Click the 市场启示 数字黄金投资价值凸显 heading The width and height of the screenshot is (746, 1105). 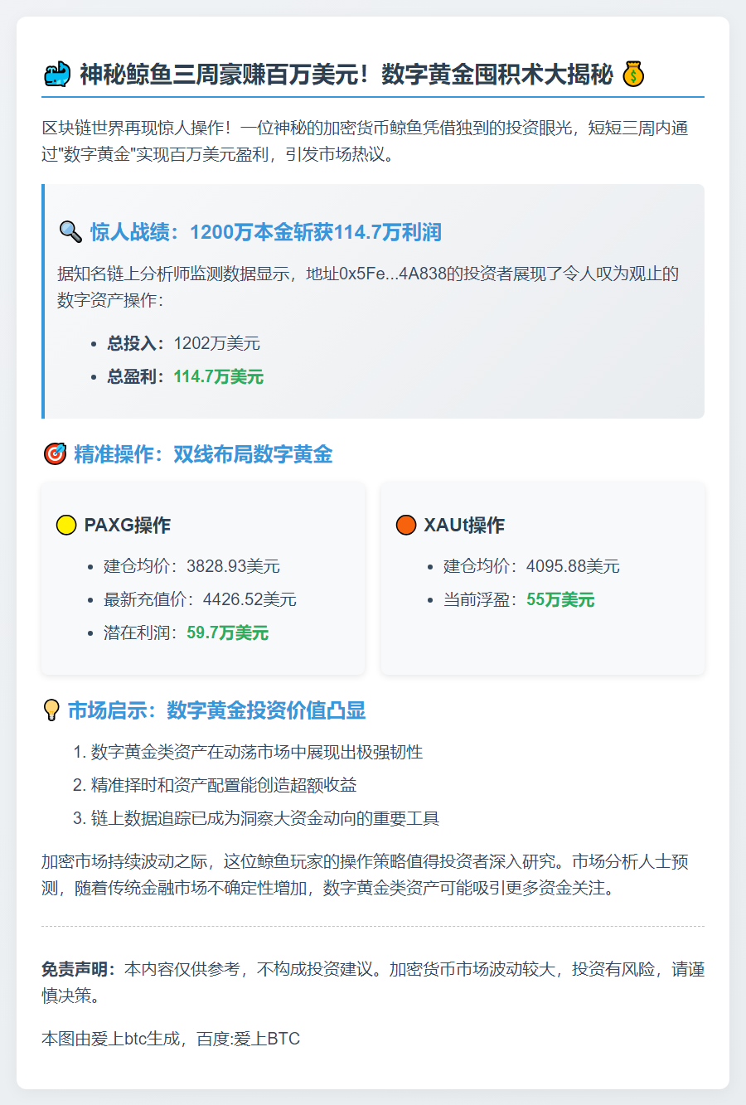216,710
